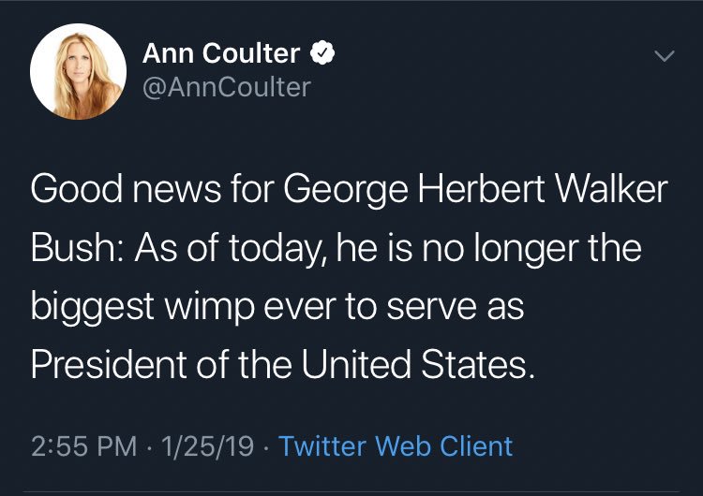The image size is (703, 496).
Task: Open the @AnnCoulter handle link
Action: pyautogui.click(x=227, y=87)
